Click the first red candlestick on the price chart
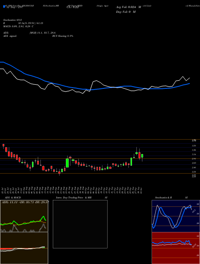Image resolution: width=200 pixels, height=264 pixels. (x=3, y=145)
